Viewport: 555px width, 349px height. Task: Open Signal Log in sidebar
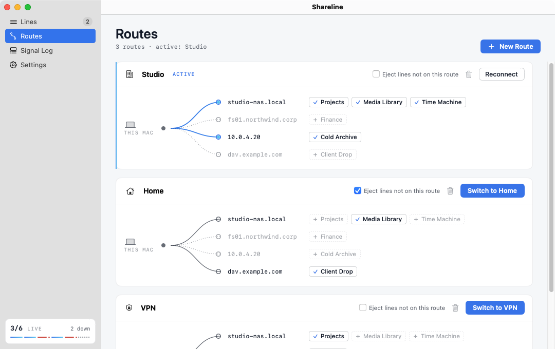[50, 51]
